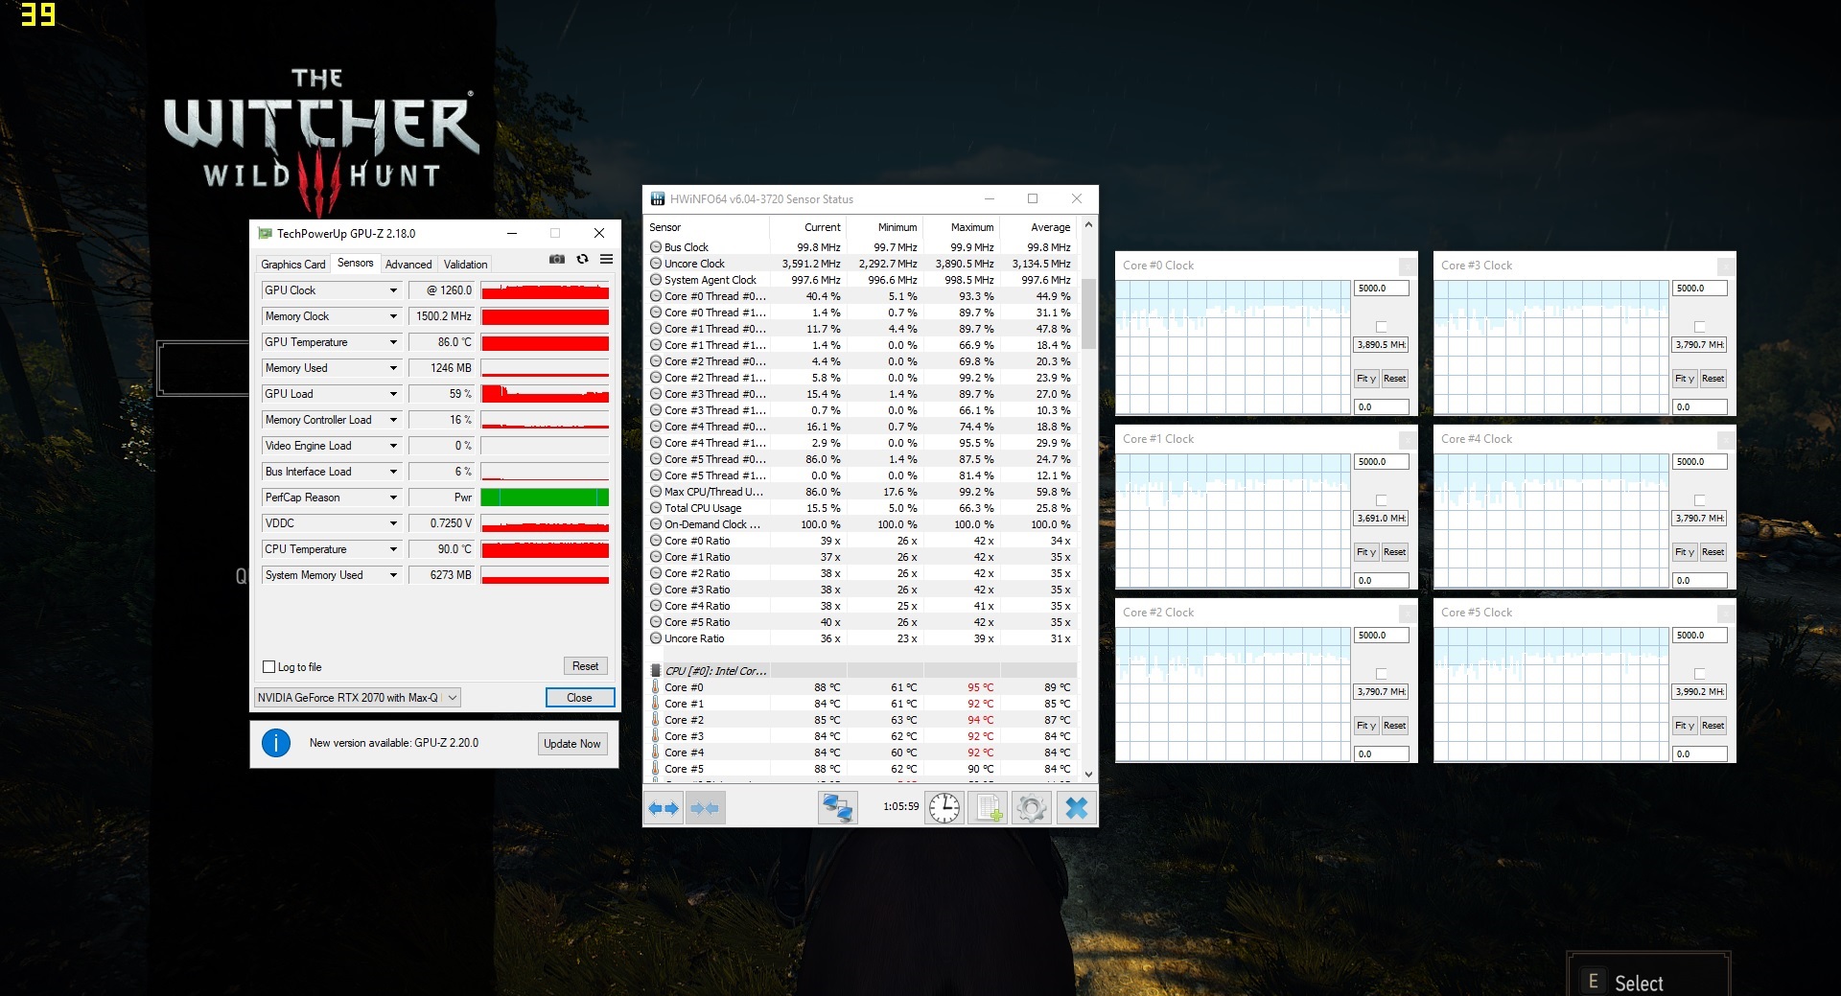Open HWiNFO sensor settings gear icon
This screenshot has width=1841, height=996.
[1032, 808]
